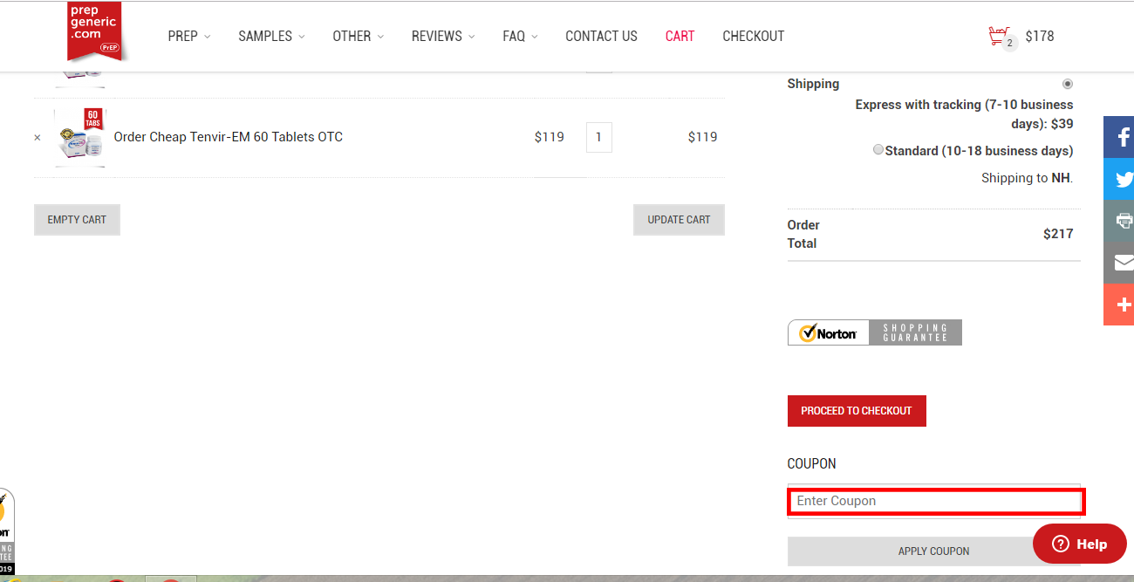Open Order Cheap Tenvir-EM 60 Tablets link
Viewport: 1134px width, 582px height.
pos(229,137)
